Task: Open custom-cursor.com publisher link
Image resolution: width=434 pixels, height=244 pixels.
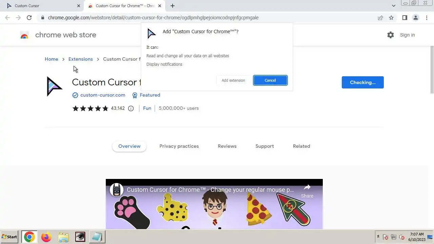Action: 103,95
